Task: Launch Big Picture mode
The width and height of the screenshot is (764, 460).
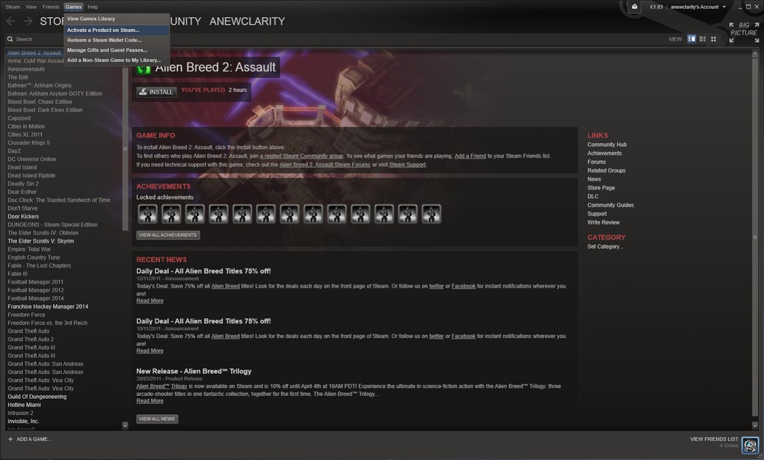Action: pos(744,32)
